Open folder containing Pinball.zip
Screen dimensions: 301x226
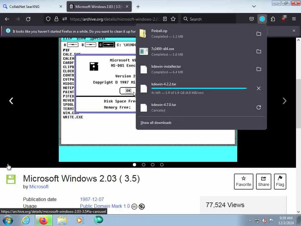pos(259,34)
